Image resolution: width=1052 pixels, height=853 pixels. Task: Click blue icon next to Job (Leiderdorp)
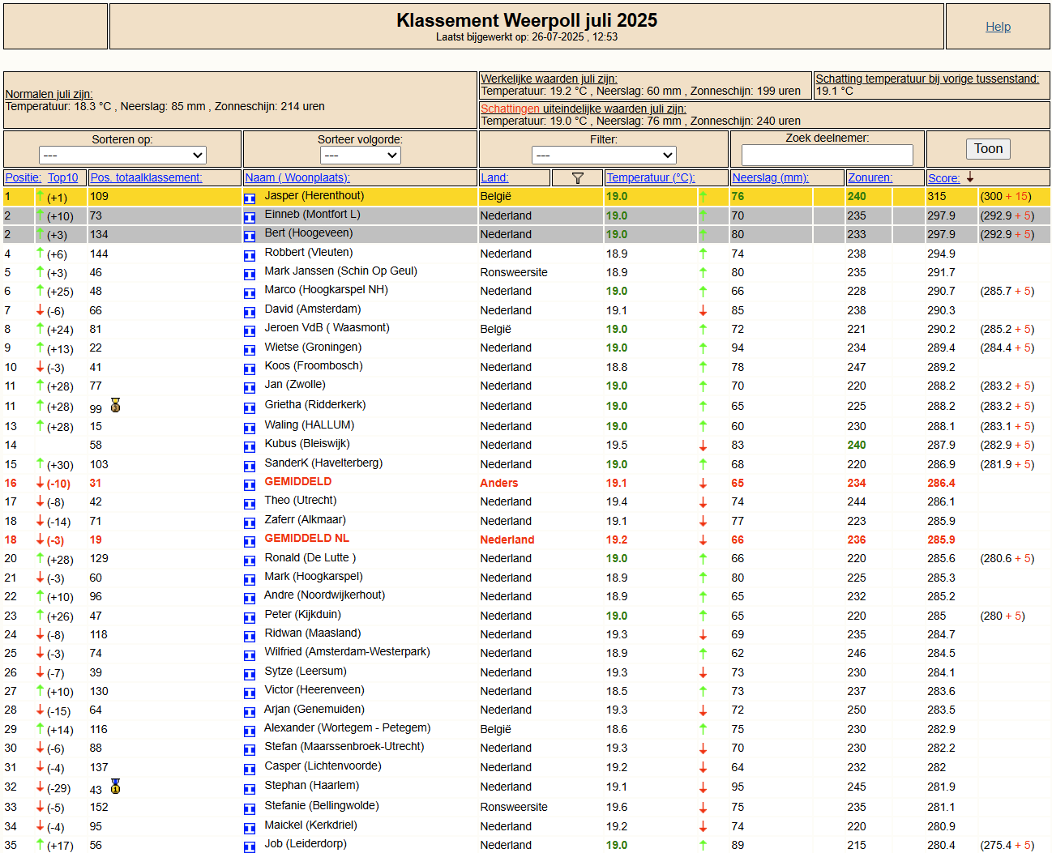(250, 846)
